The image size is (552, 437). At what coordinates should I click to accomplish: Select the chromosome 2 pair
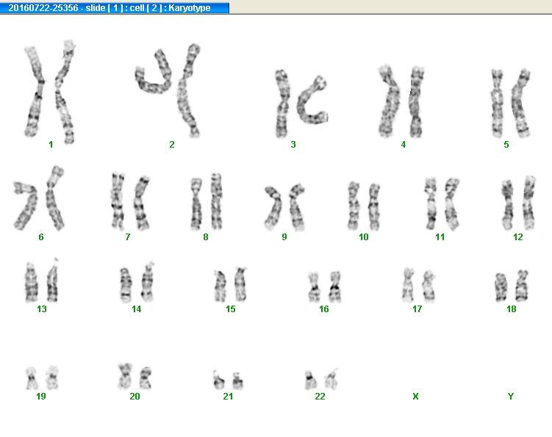coord(168,90)
